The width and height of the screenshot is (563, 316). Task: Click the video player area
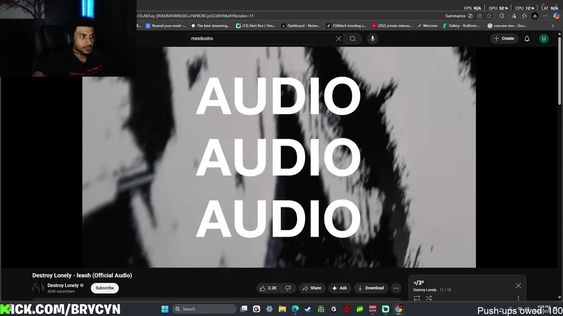pyautogui.click(x=279, y=157)
